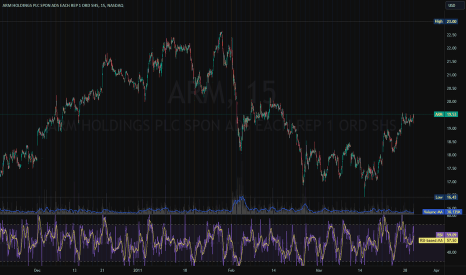
Task: Click the 17.00 price axis label
Action: pos(451,181)
